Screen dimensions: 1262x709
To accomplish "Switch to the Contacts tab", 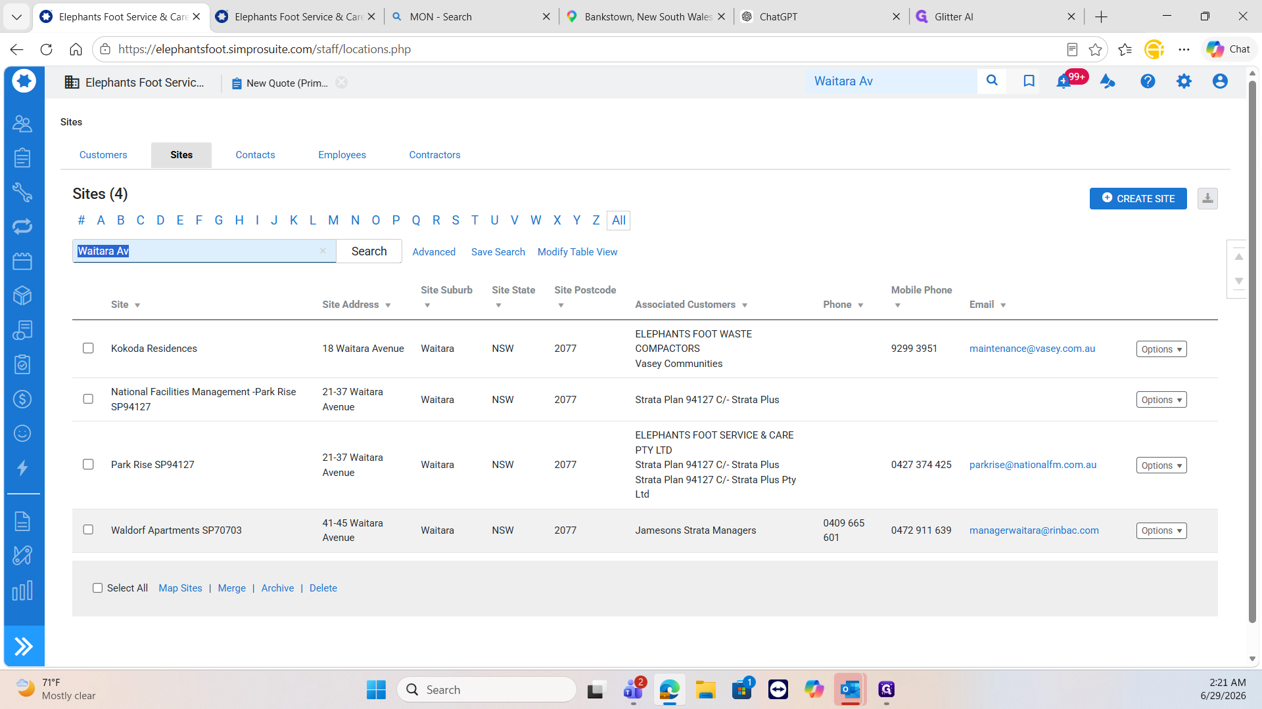I will coord(255,155).
